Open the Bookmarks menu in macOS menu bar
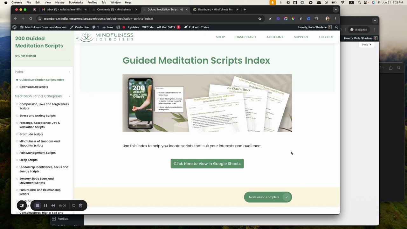The image size is (407, 229). click(x=76, y=2)
